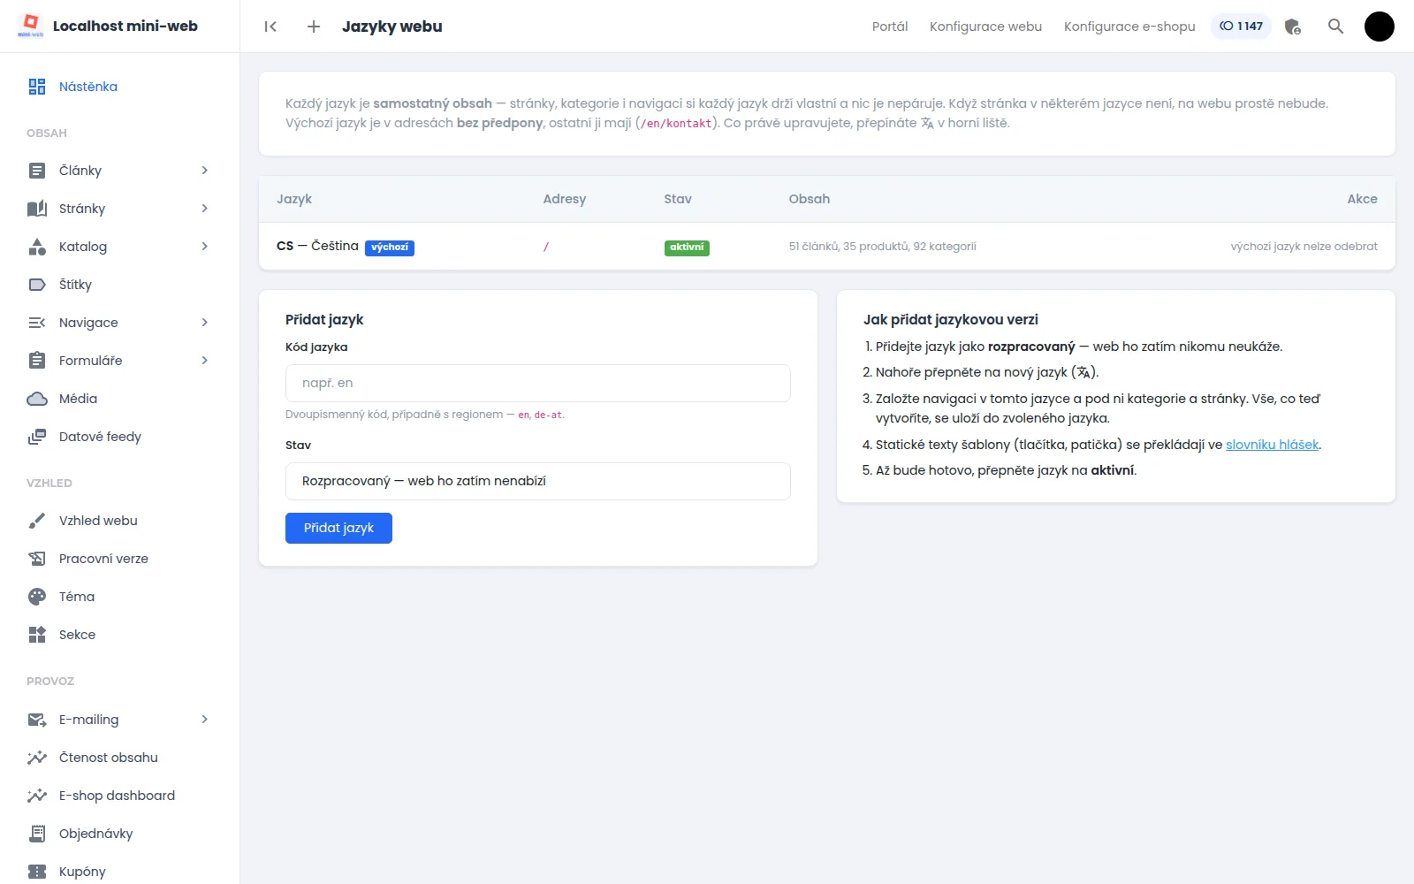This screenshot has height=884, width=1414.
Task: Open Konfigurace webu in the top menu
Action: tap(985, 27)
